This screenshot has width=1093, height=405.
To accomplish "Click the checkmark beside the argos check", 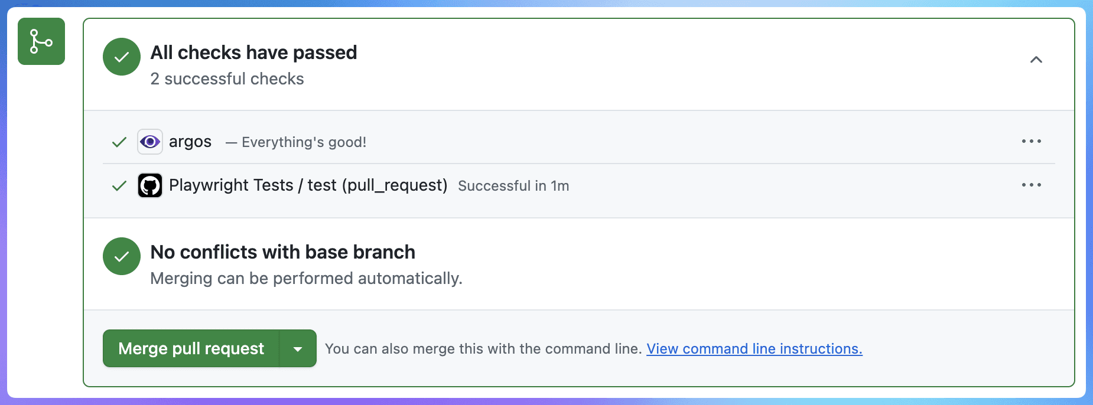I will click(119, 142).
